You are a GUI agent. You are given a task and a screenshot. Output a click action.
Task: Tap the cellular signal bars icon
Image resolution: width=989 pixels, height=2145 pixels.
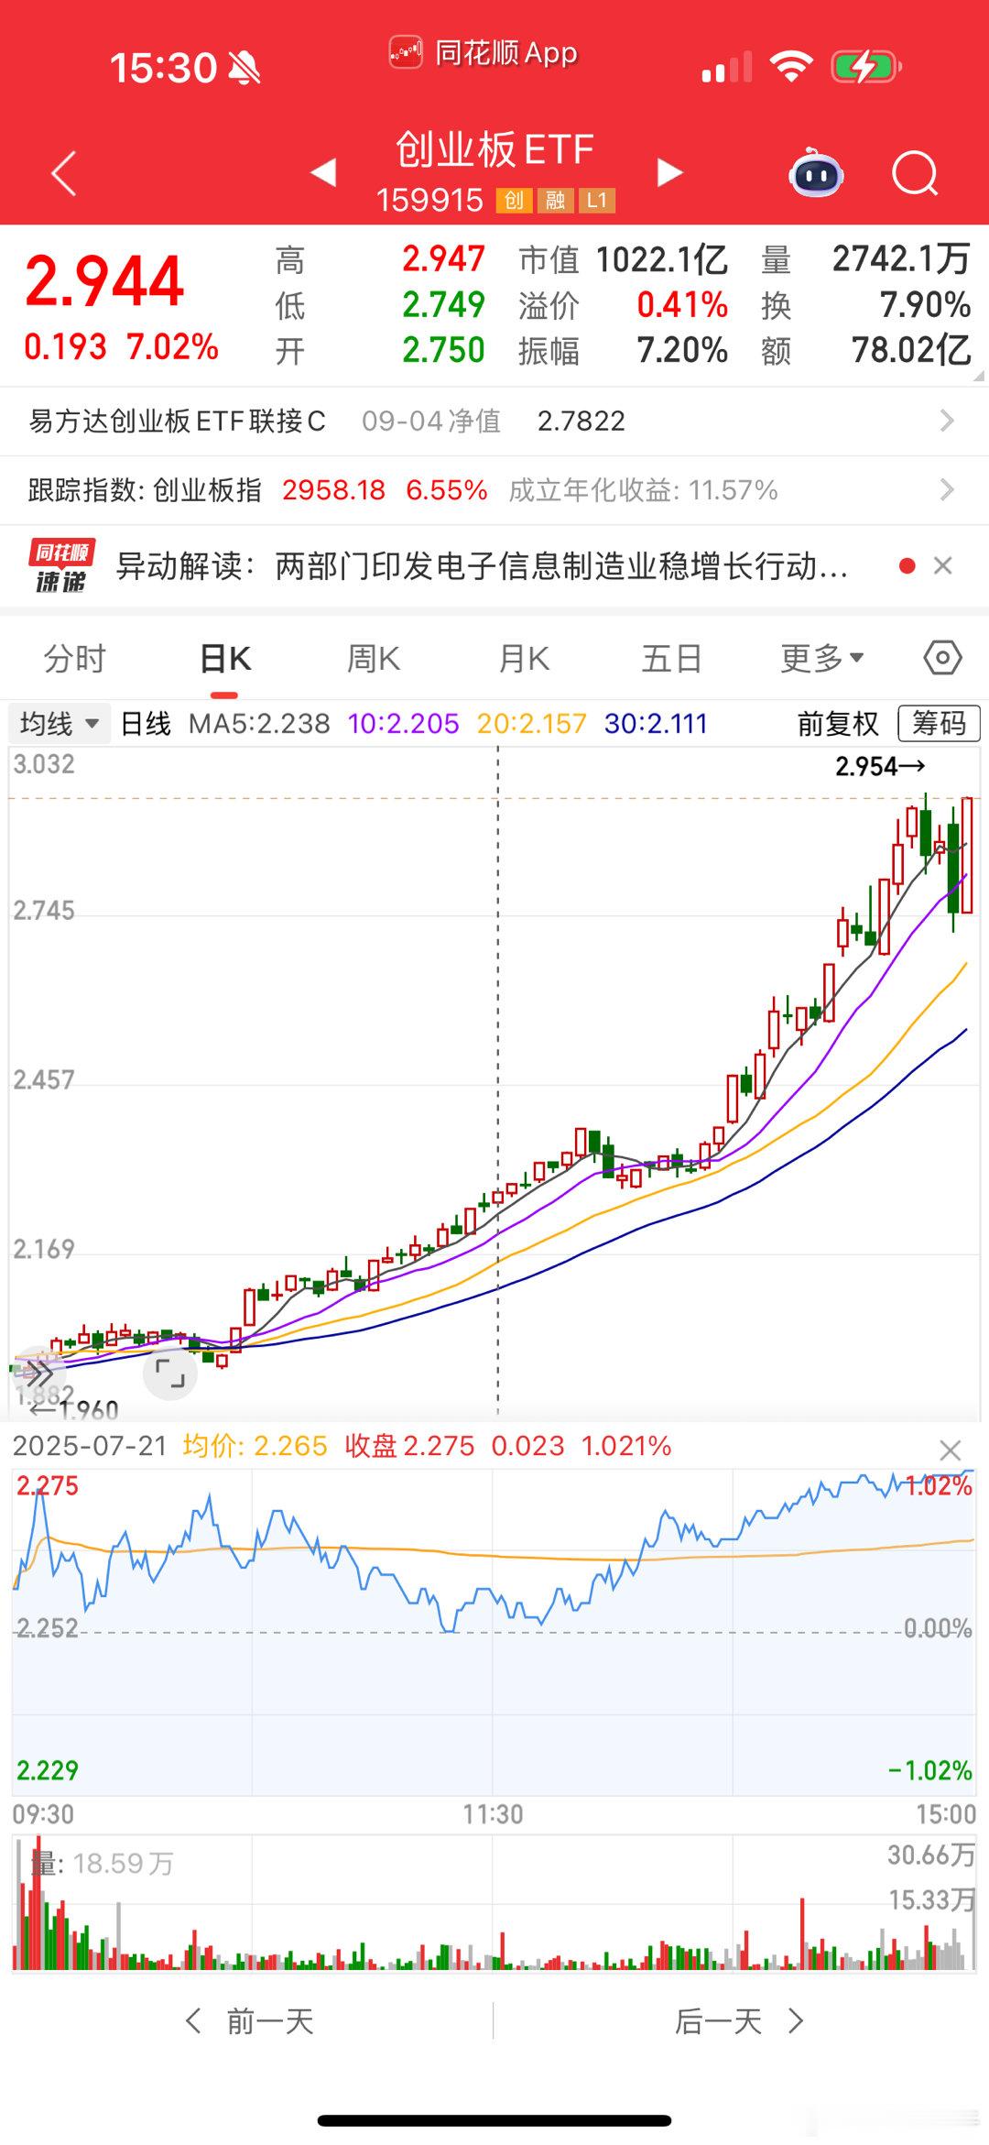(727, 67)
